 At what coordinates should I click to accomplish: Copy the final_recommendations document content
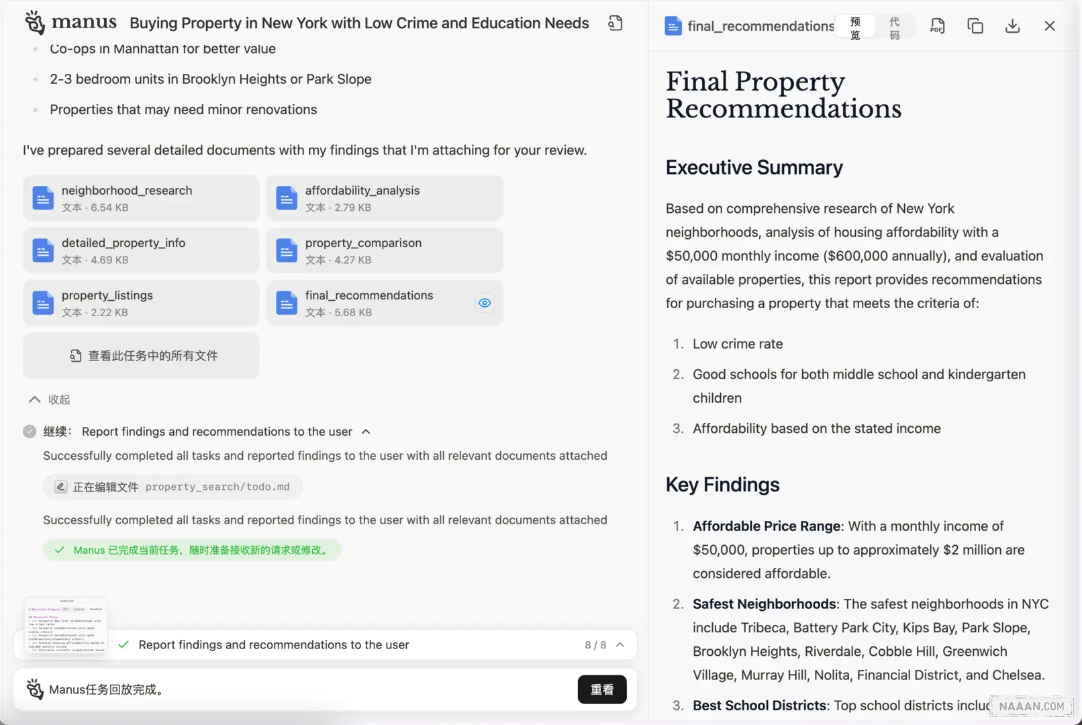coord(975,26)
